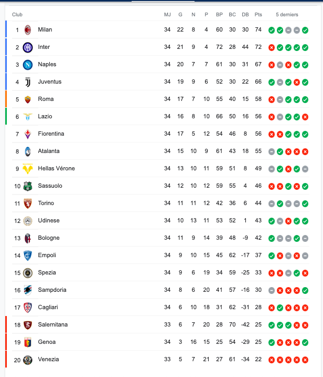Sort table by Pts column header
This screenshot has height=377, width=323.
(x=258, y=15)
